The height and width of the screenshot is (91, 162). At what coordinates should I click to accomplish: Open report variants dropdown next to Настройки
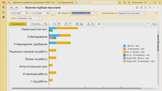click(x=47, y=24)
